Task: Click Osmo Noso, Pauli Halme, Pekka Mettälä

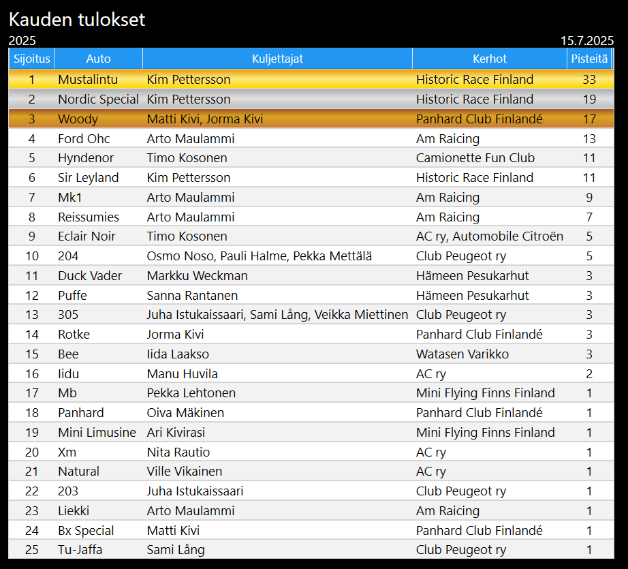Action: (x=259, y=256)
